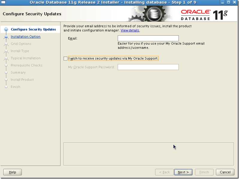239x179 pixels.
Task: Go to Installation Option step
Action: coord(26,37)
